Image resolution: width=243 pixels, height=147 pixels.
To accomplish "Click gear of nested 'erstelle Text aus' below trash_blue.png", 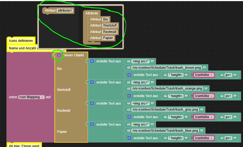I will coord(129,138).
